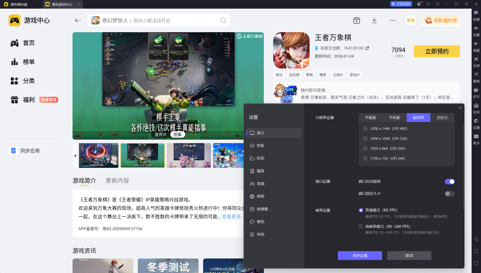
Task: Close the settings dialog
Action: (x=460, y=108)
